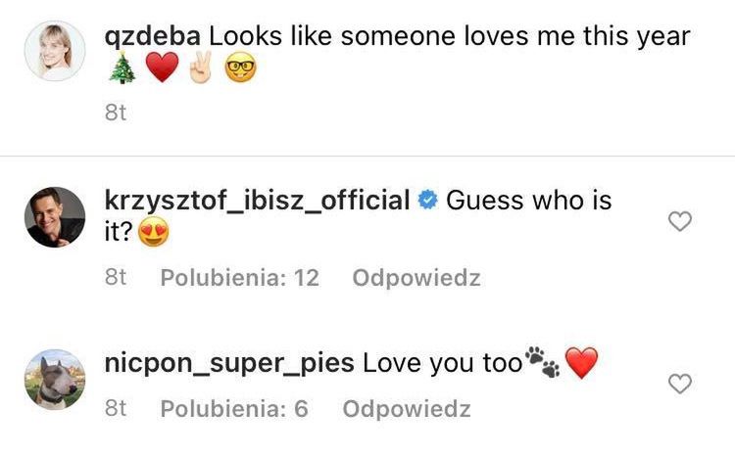This screenshot has height=456, width=735.
Task: Click the red heart emoji after 'Love you too'
Action: click(581, 364)
